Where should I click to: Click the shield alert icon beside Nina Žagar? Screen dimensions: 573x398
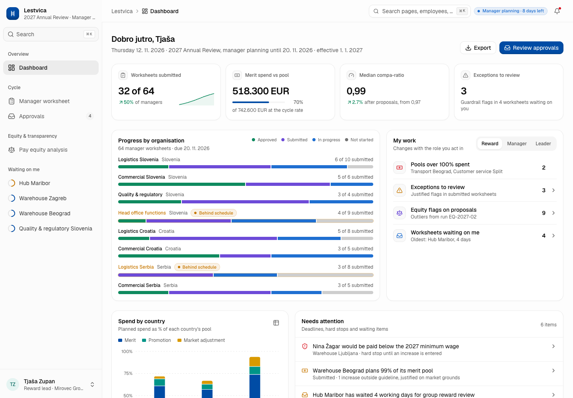click(305, 346)
